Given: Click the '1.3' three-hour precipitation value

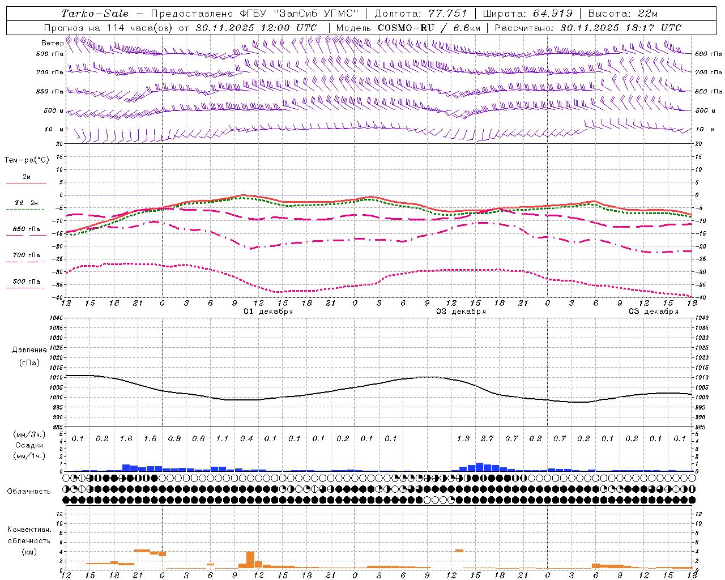Looking at the screenshot, I should point(463,438).
